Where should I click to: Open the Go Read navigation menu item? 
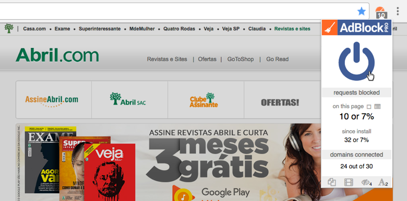[x=277, y=59]
